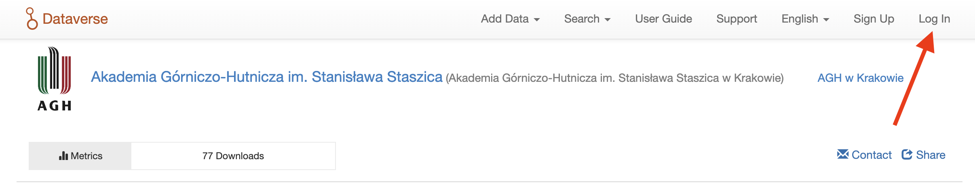The width and height of the screenshot is (975, 187).
Task: Click the Log In link
Action: tap(934, 19)
